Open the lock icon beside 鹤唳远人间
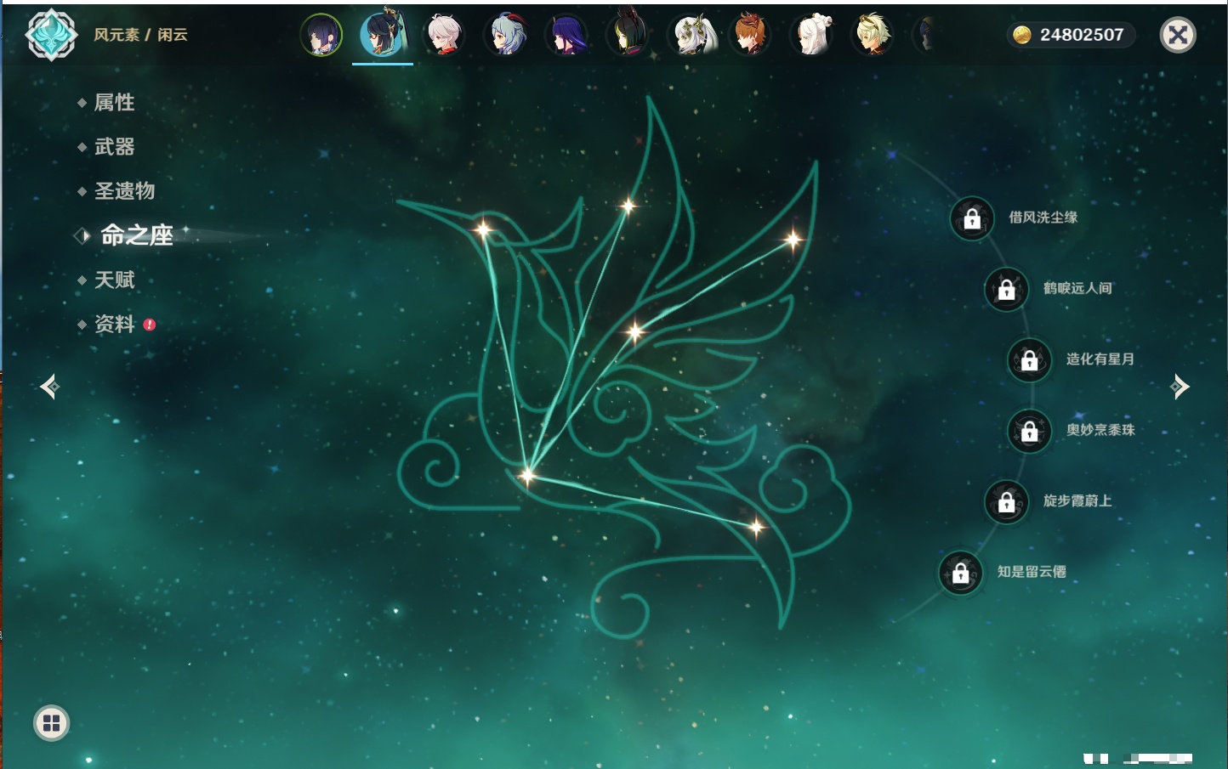This screenshot has width=1228, height=769. point(1007,289)
